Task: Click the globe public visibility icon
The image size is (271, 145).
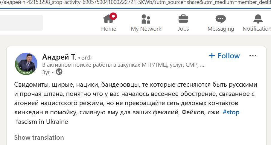Action: click(x=59, y=72)
